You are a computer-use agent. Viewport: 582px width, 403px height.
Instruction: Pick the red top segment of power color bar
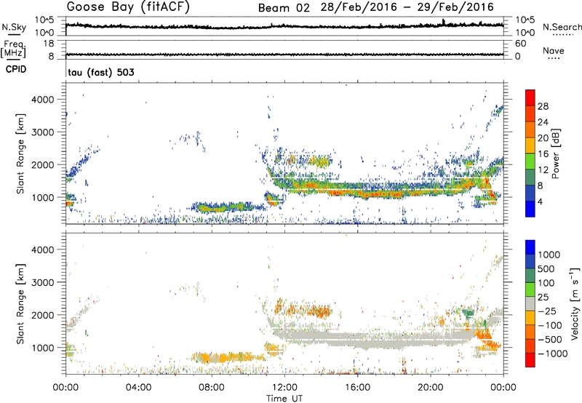(x=530, y=97)
